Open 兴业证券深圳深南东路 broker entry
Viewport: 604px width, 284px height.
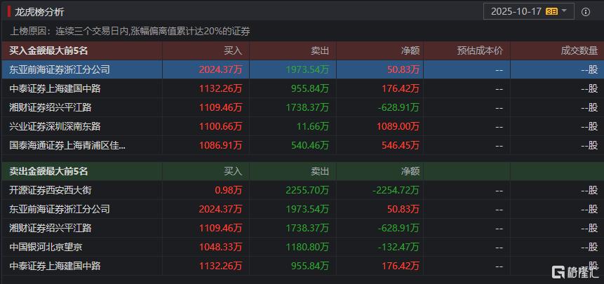55,126
